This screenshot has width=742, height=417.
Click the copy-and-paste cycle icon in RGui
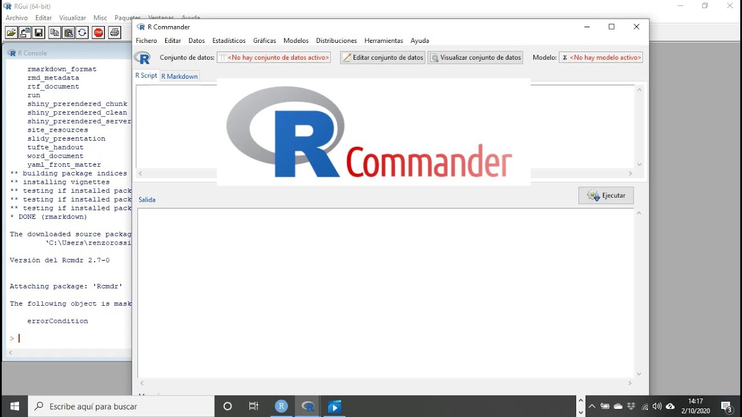pyautogui.click(x=82, y=32)
